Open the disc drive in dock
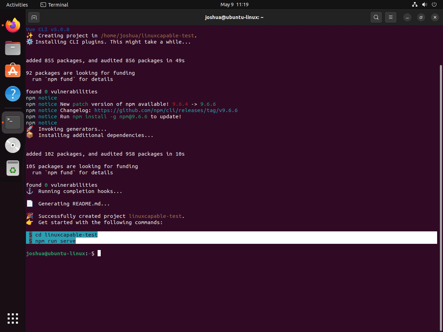Image resolution: width=443 pixels, height=332 pixels. tap(13, 145)
